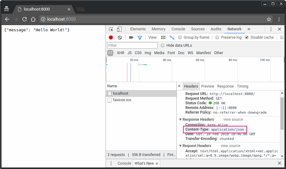Open DevTools customize menu (three dots)
Image resolution: width=286 pixels, height=169 pixels.
[x=271, y=29]
